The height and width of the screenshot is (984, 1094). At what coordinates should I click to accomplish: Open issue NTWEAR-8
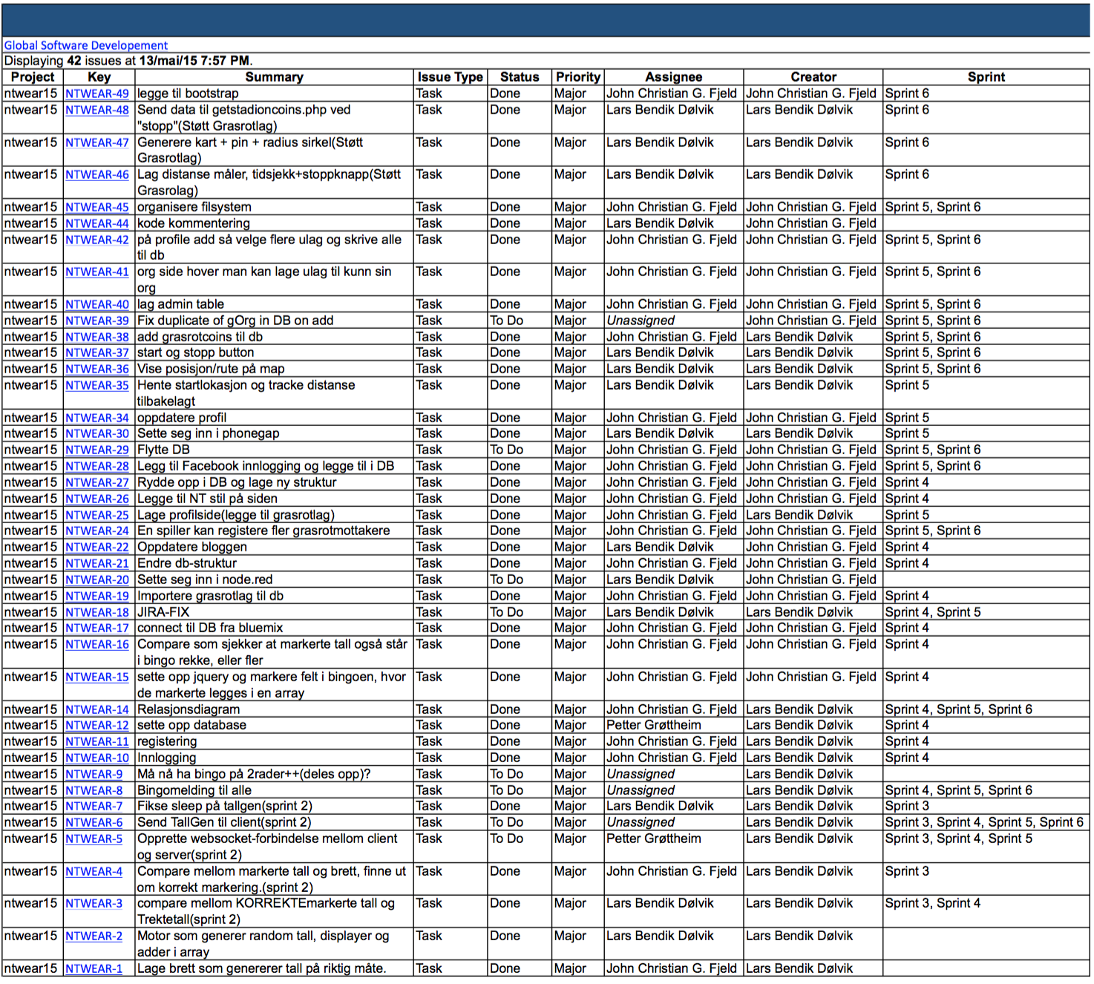click(94, 790)
